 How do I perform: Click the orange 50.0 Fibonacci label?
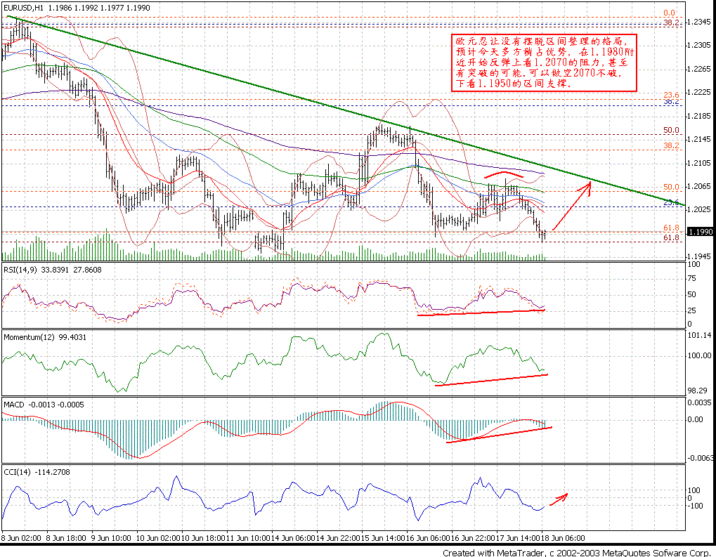671,187
